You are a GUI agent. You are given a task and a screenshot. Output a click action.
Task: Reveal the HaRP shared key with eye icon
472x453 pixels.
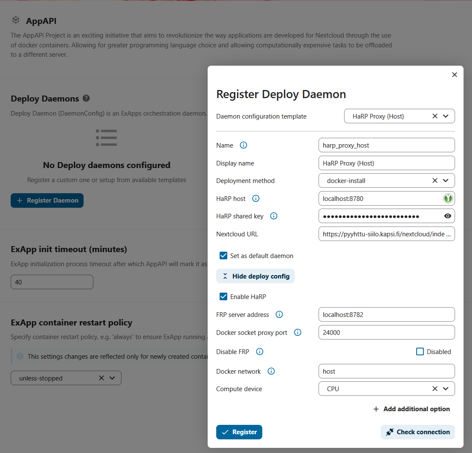tap(447, 216)
